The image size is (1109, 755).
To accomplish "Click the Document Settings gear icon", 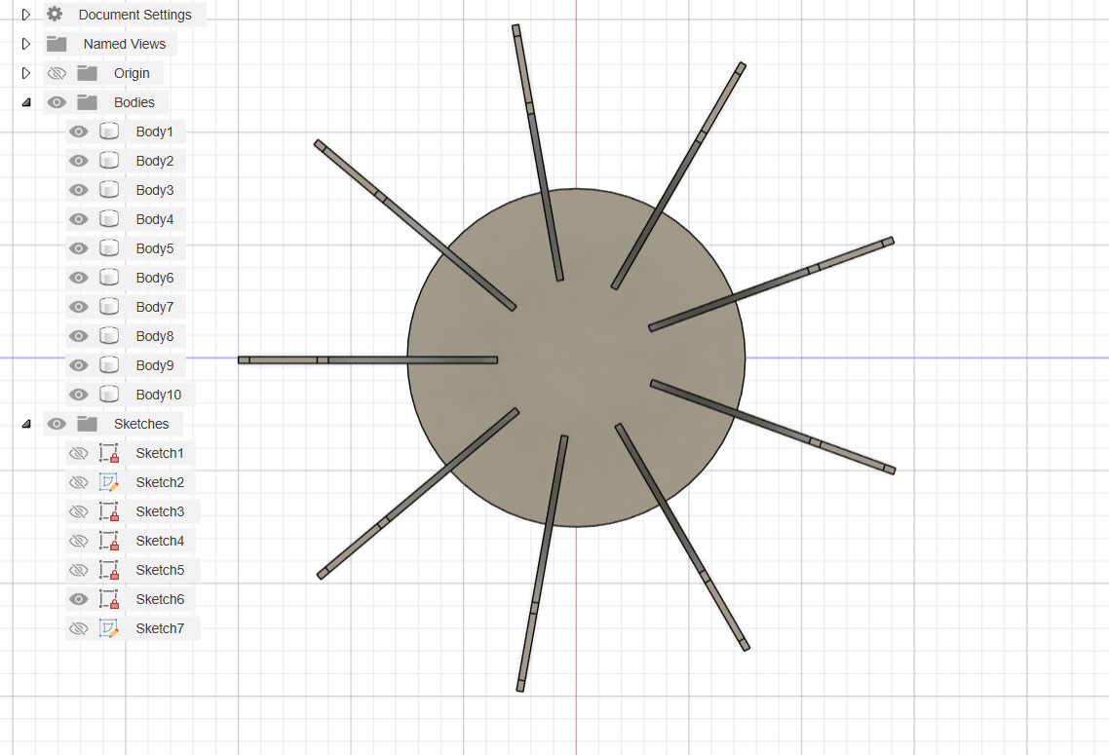I will pos(56,15).
